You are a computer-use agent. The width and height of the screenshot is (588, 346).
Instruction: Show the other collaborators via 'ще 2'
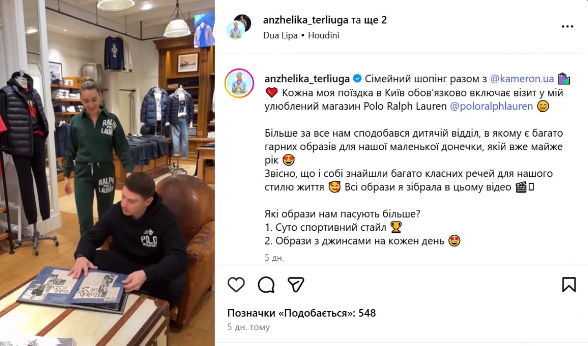(375, 20)
